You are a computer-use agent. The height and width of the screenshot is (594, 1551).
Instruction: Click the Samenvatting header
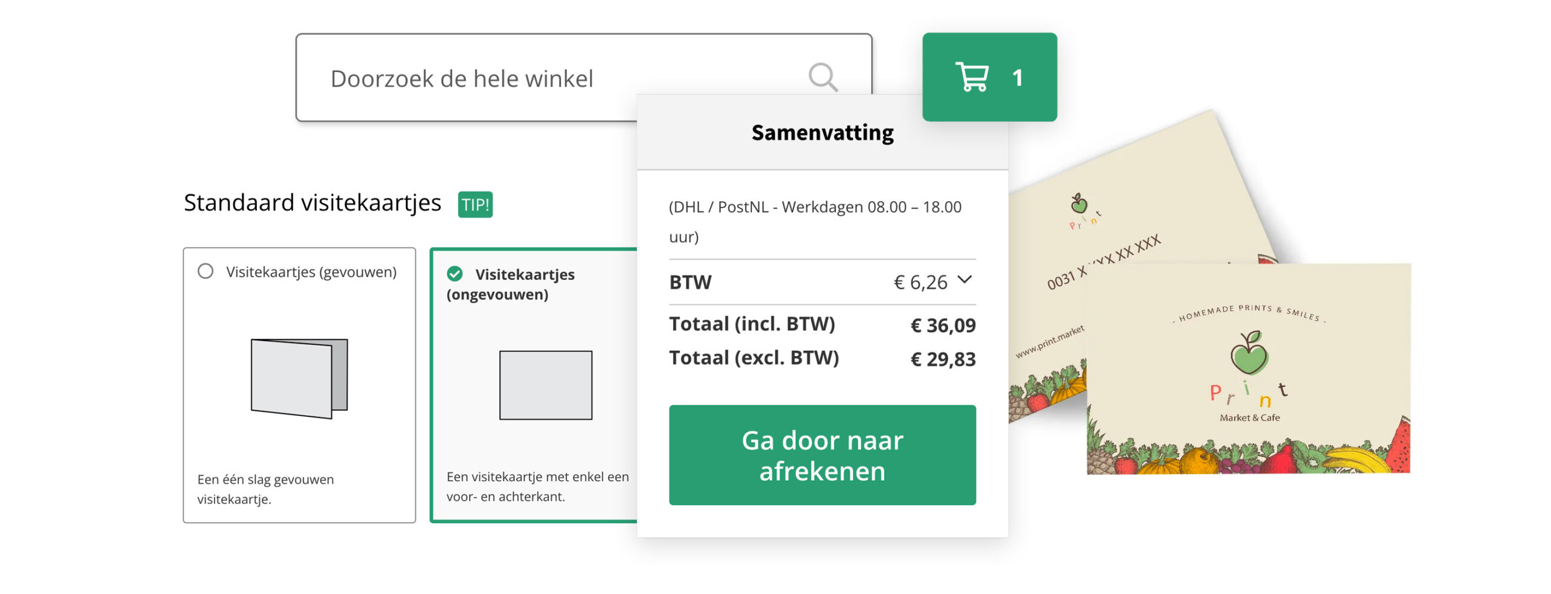(822, 133)
